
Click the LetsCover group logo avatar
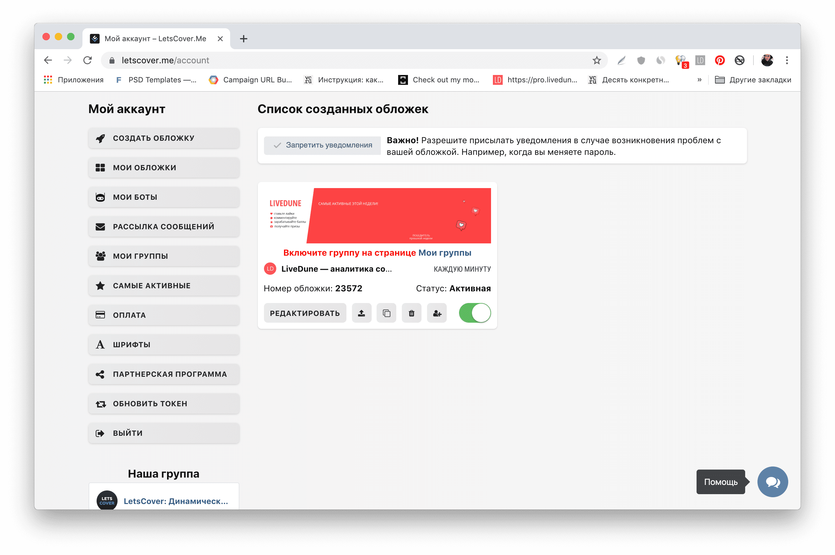coord(107,500)
